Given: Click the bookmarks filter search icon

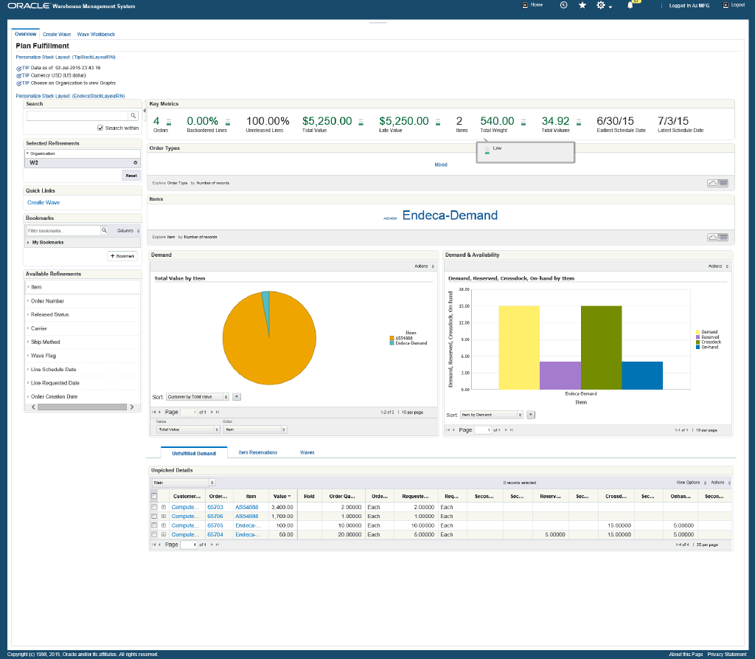Looking at the screenshot, I should pyautogui.click(x=105, y=231).
